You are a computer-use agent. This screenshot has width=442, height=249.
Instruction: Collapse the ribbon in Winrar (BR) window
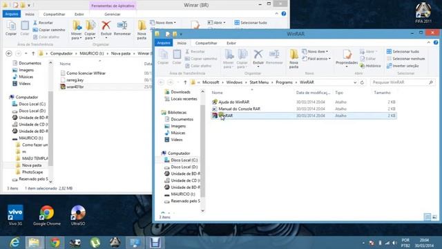point(276,14)
